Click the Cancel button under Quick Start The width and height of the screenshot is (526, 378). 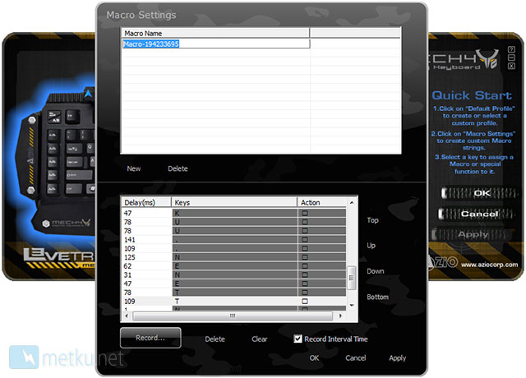coord(477,214)
